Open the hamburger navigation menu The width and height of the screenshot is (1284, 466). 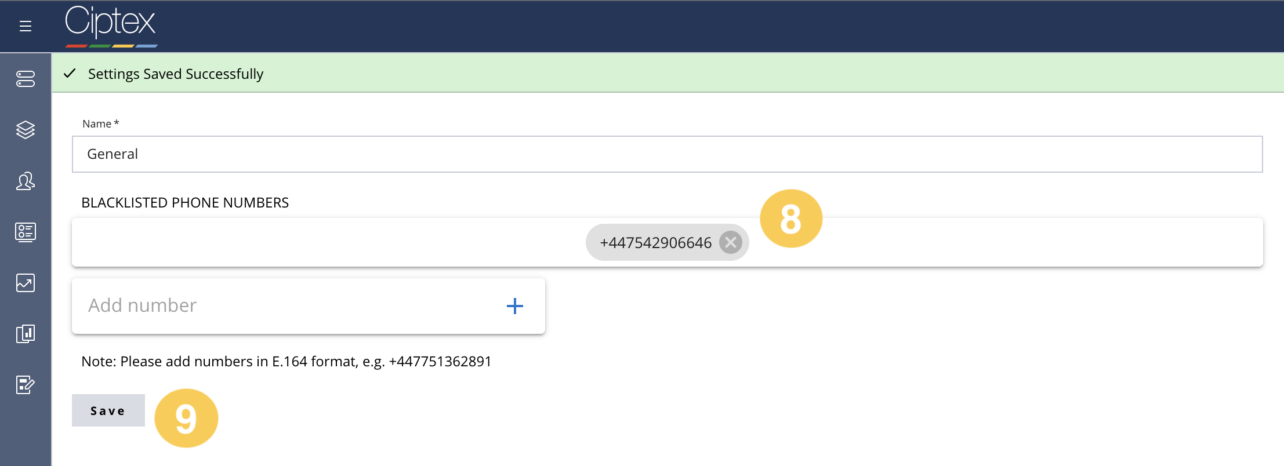pyautogui.click(x=26, y=26)
